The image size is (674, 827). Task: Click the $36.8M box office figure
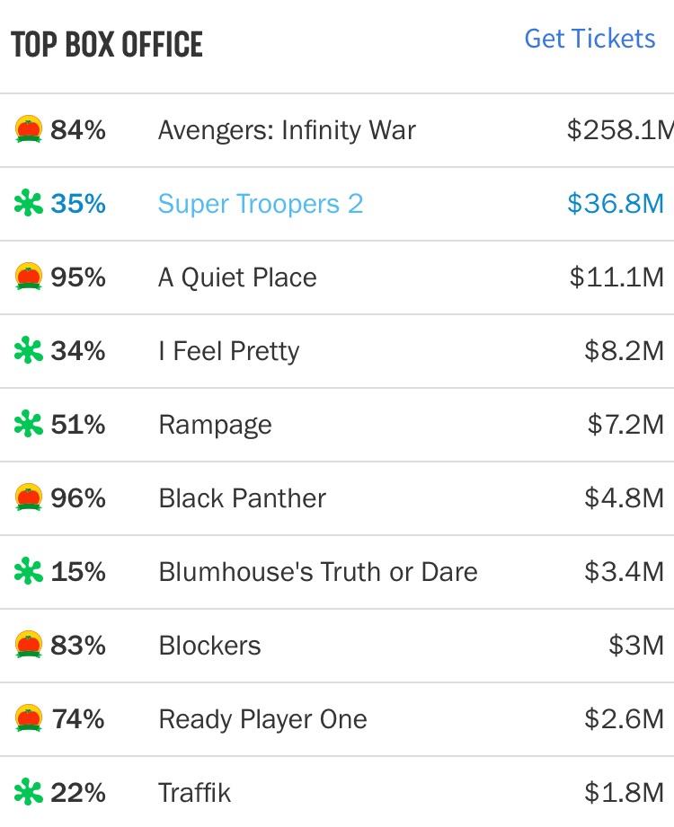[x=616, y=204]
